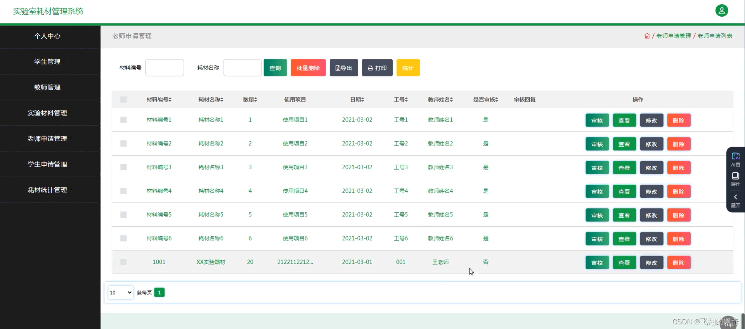
Task: Open 教师管理 in the sidebar
Action: pyautogui.click(x=47, y=87)
